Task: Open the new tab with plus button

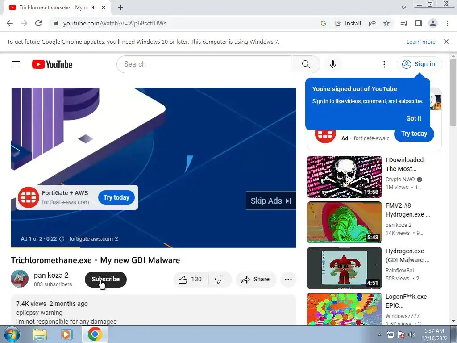Action: point(120,8)
